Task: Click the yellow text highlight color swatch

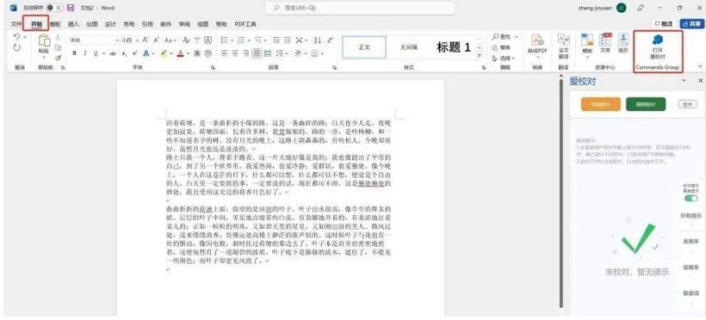Action: point(164,53)
